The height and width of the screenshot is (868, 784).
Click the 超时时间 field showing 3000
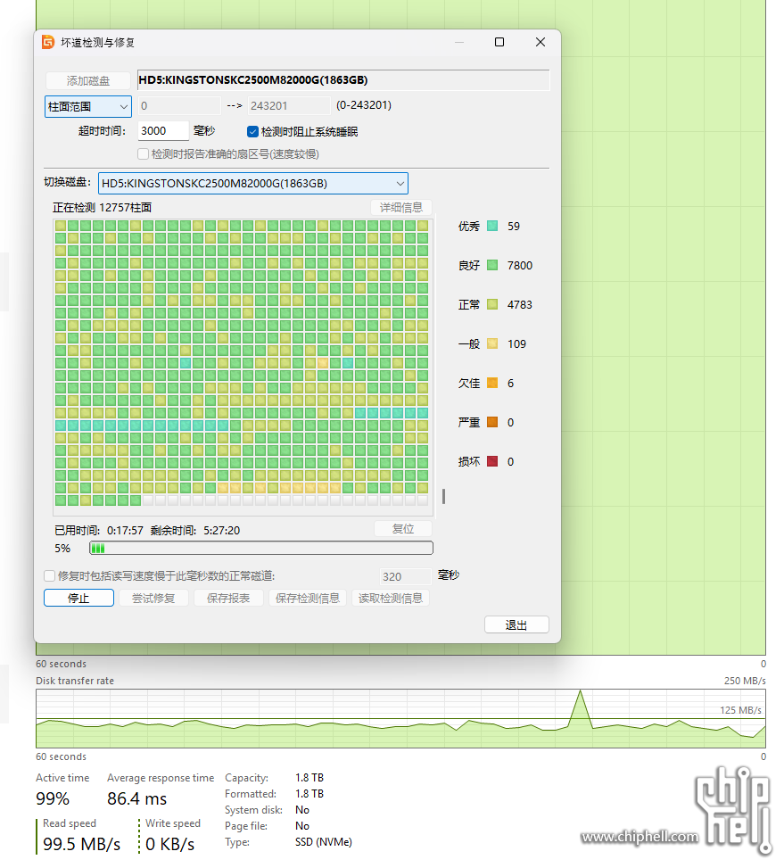coord(163,131)
